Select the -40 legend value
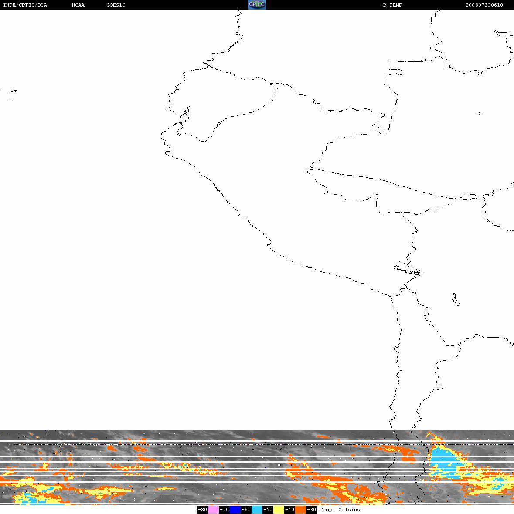This screenshot has width=514, height=514. pos(289,509)
